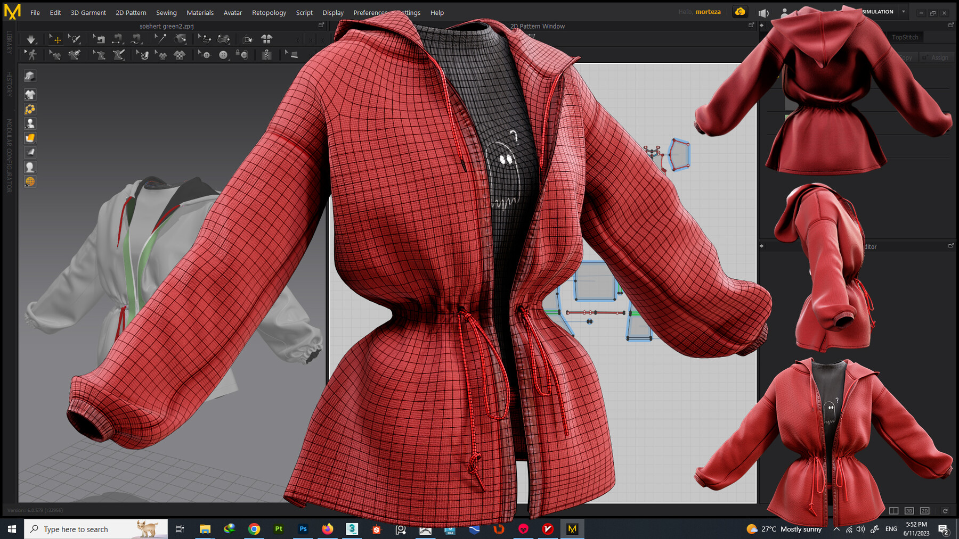This screenshot has width=959, height=539.
Task: Open the Materials menu
Action: [200, 13]
